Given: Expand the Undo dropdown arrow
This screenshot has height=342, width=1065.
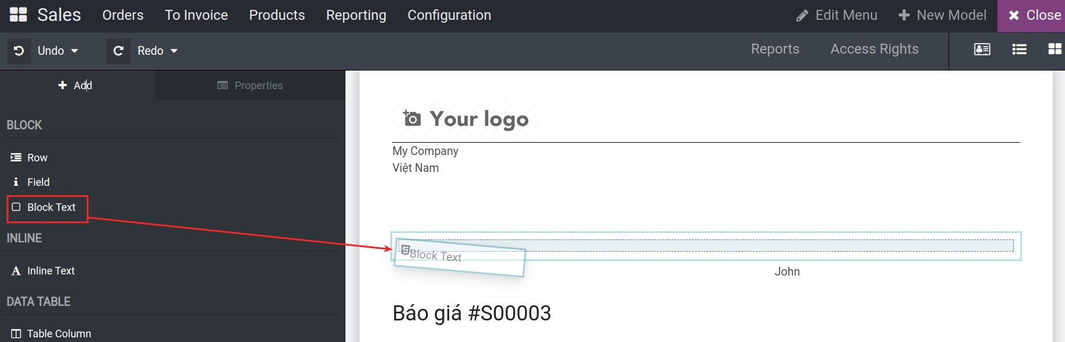Looking at the screenshot, I should point(75,51).
